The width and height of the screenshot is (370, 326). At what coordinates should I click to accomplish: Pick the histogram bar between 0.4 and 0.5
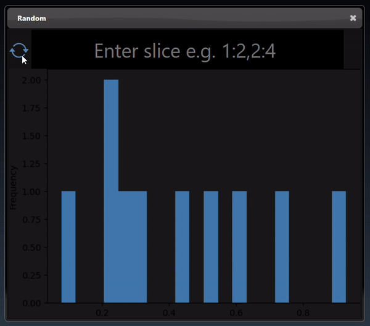[x=182, y=247]
